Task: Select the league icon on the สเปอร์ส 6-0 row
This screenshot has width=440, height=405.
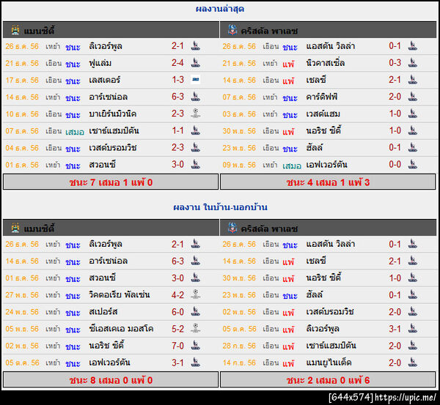Action: click(196, 311)
